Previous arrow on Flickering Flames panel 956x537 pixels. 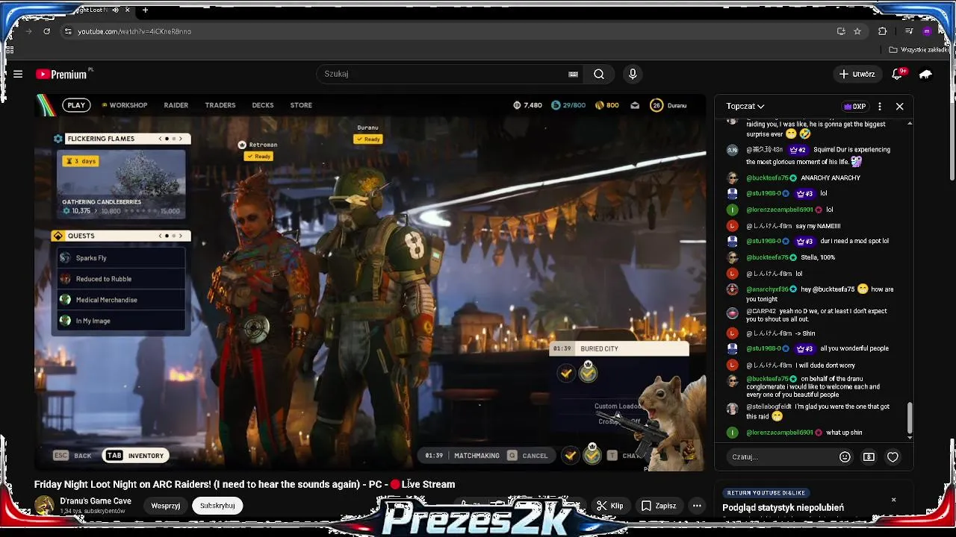pyautogui.click(x=160, y=139)
